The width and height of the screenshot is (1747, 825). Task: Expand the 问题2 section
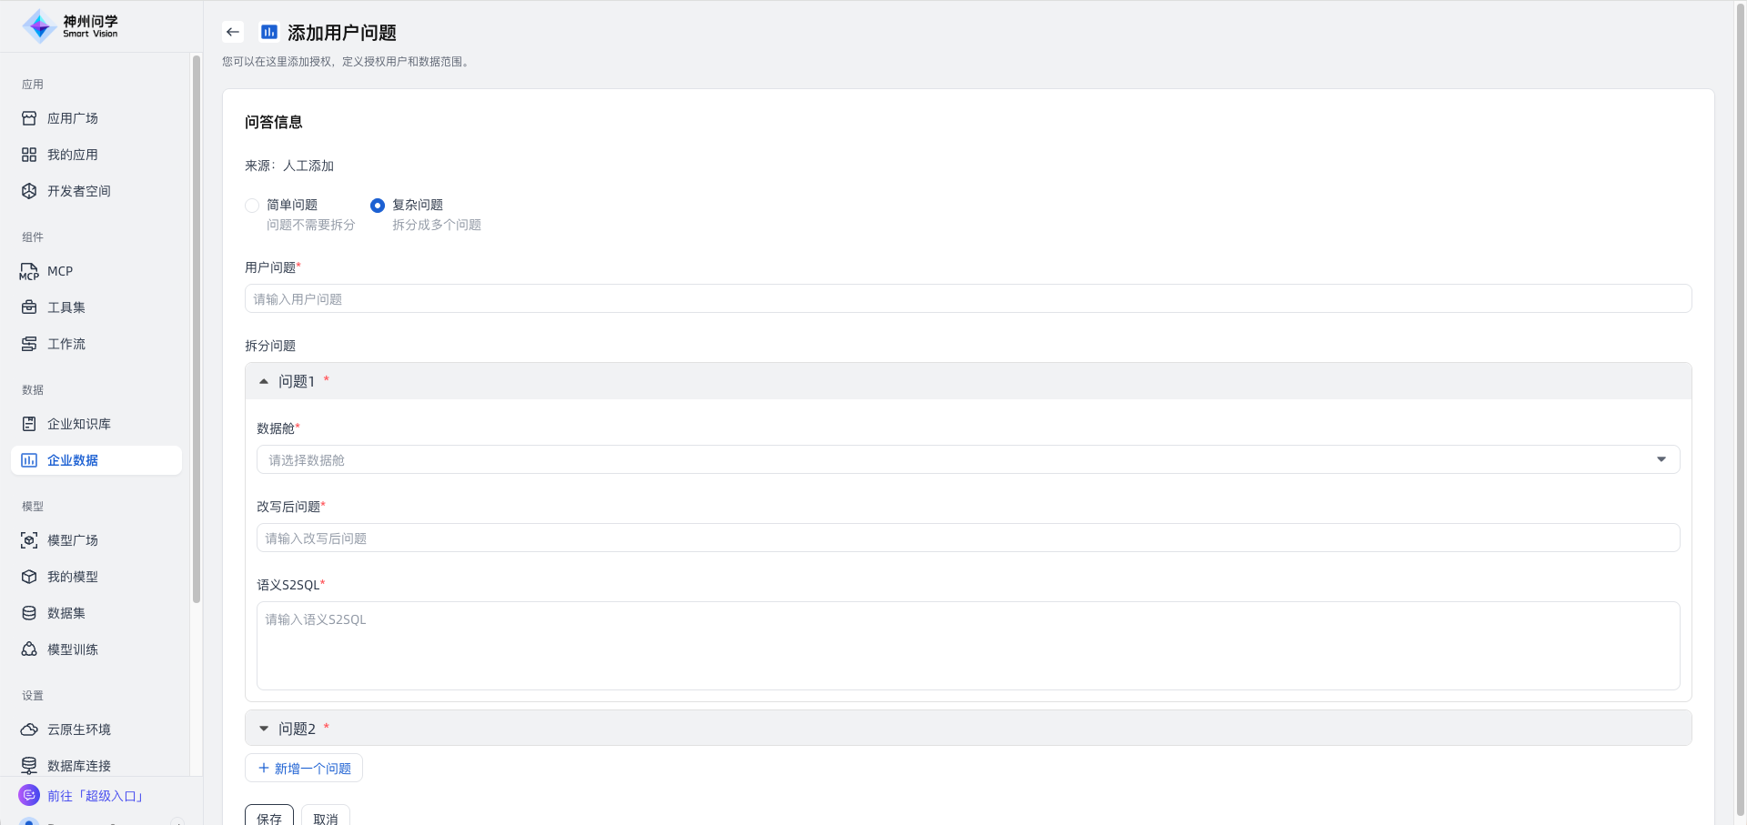pyautogui.click(x=264, y=729)
